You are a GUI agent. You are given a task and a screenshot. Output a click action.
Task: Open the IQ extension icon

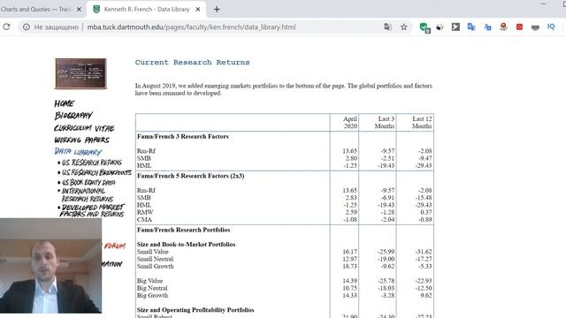coord(551,26)
